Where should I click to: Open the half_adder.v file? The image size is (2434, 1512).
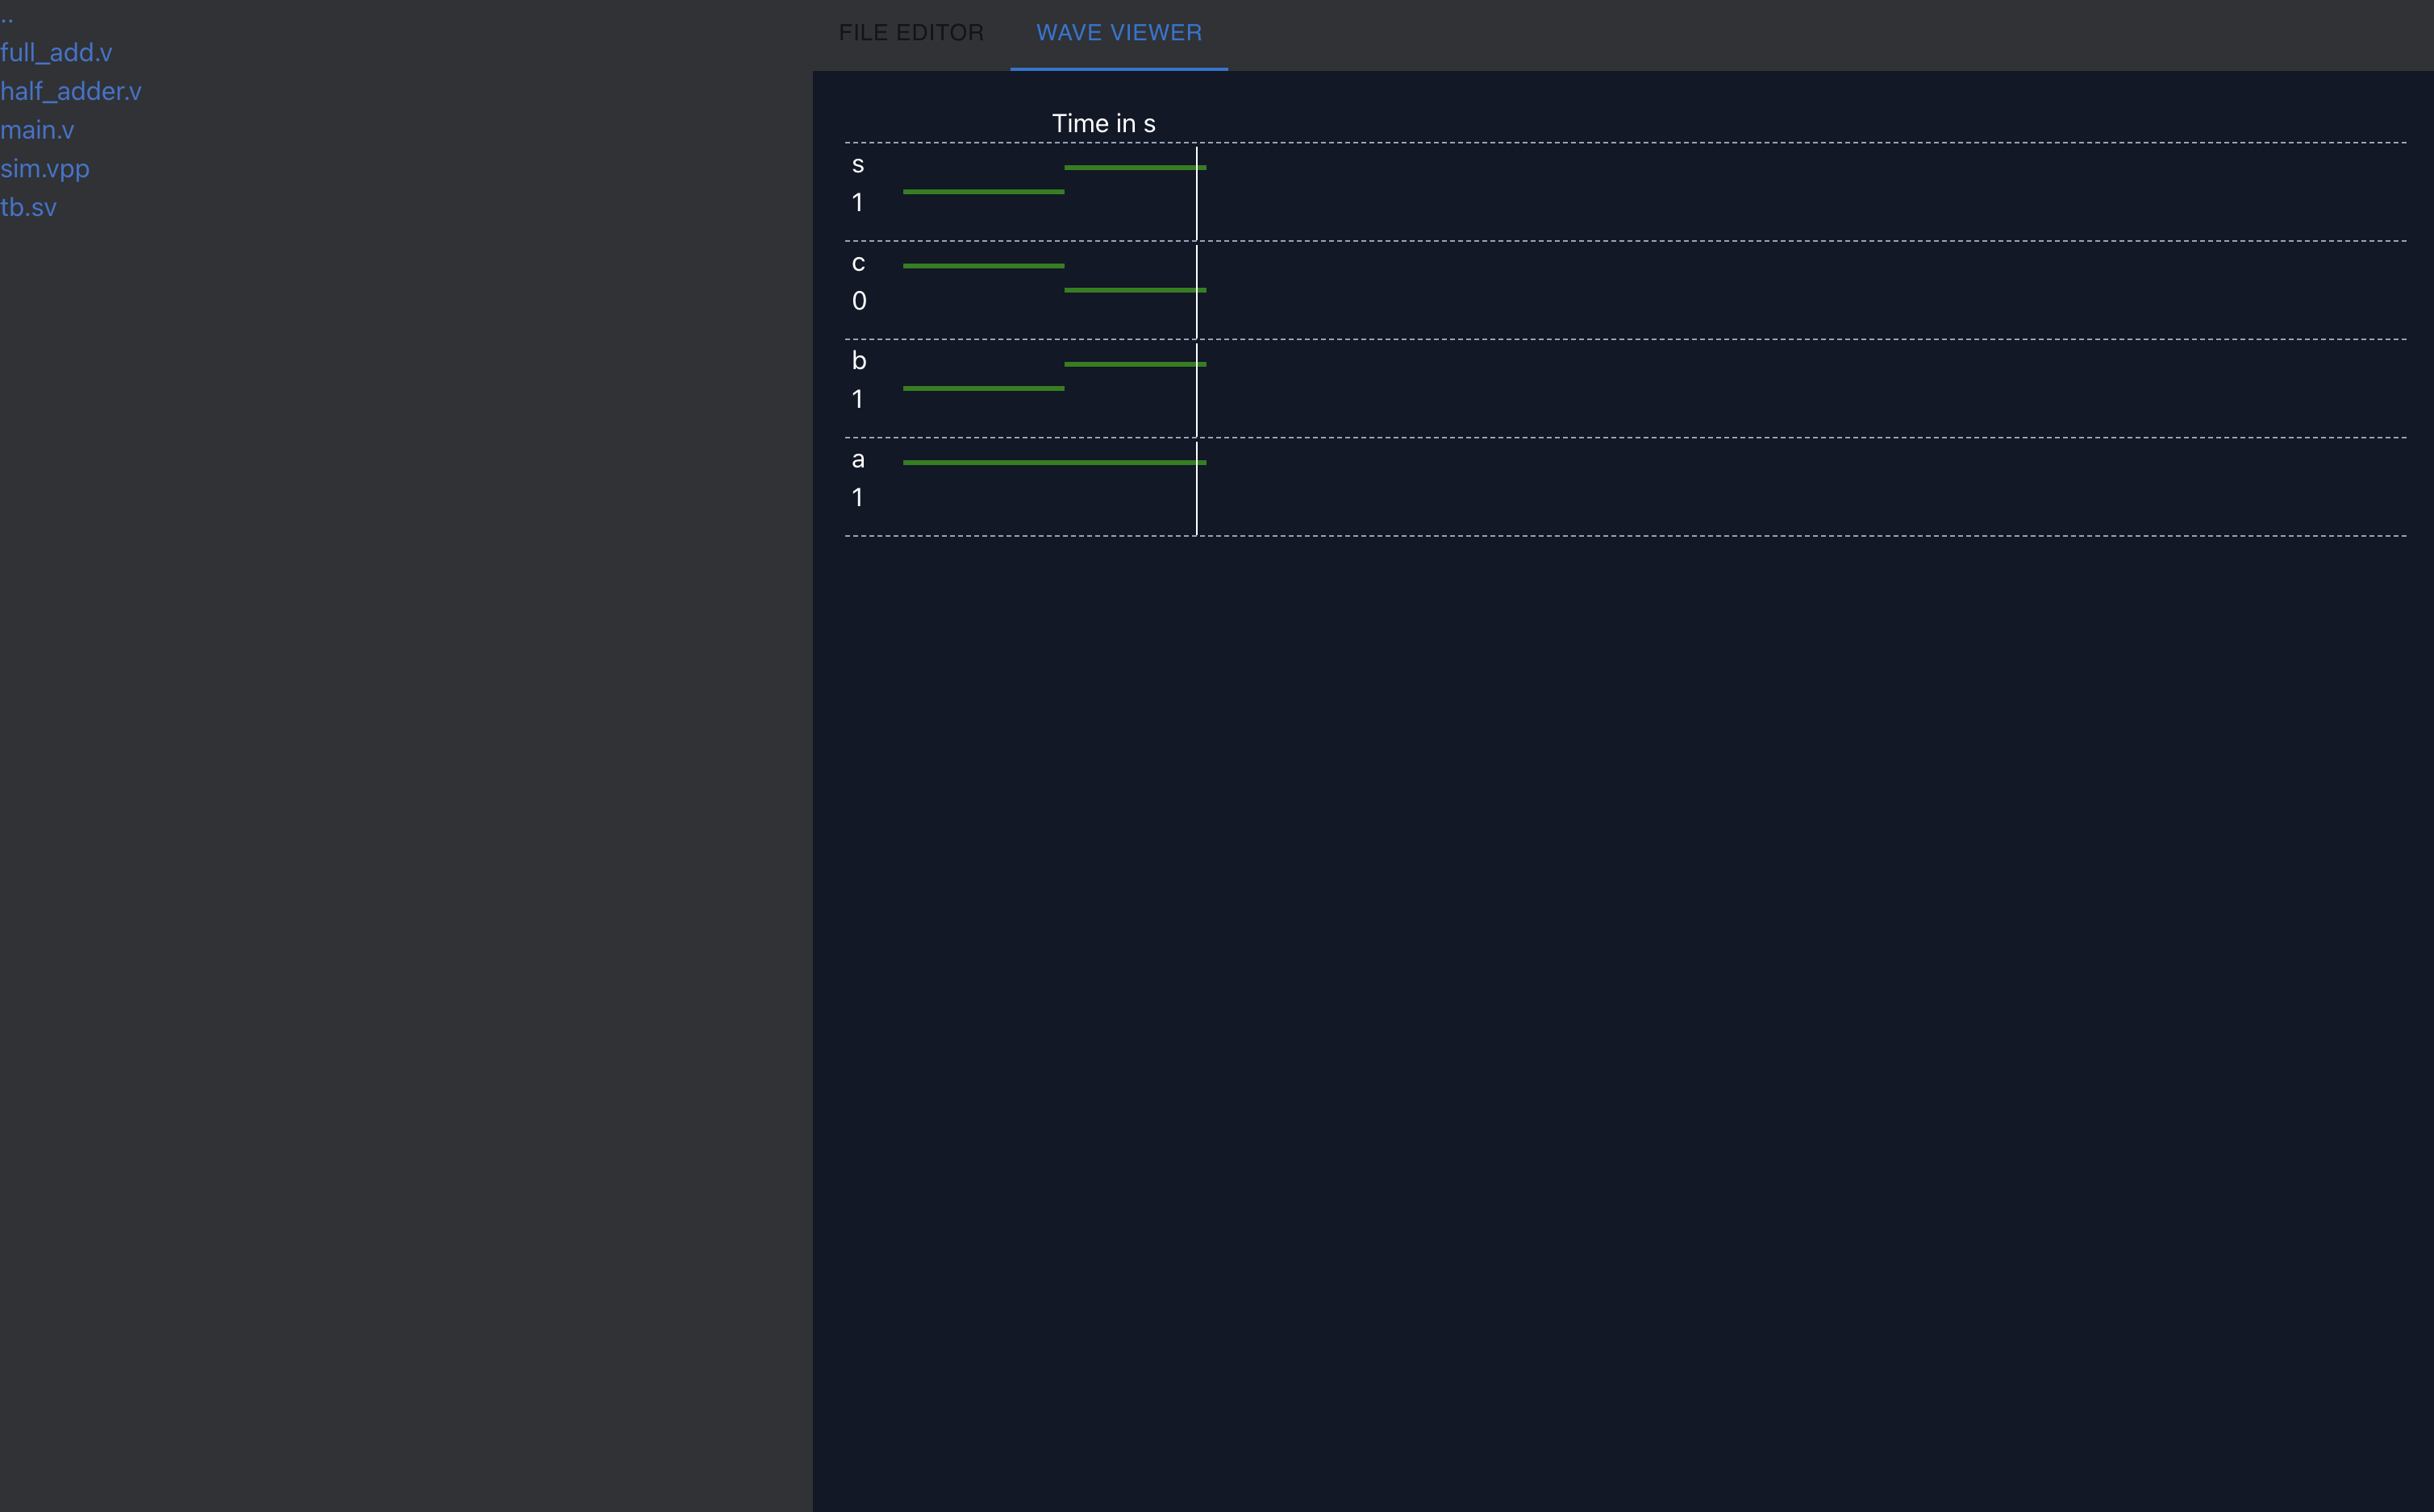(71, 91)
